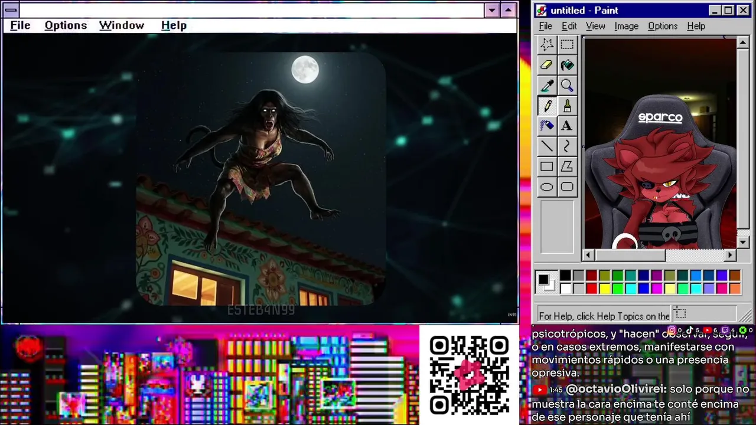This screenshot has width=756, height=425.
Task: Select the Text tool in Paint
Action: click(x=567, y=126)
